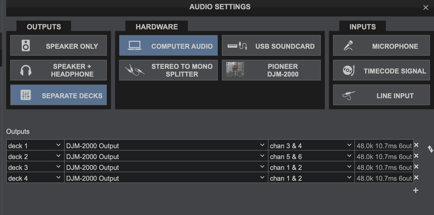
Task: Click the Pioneer DJM-2000 mixer thumbnail
Action: click(x=235, y=70)
